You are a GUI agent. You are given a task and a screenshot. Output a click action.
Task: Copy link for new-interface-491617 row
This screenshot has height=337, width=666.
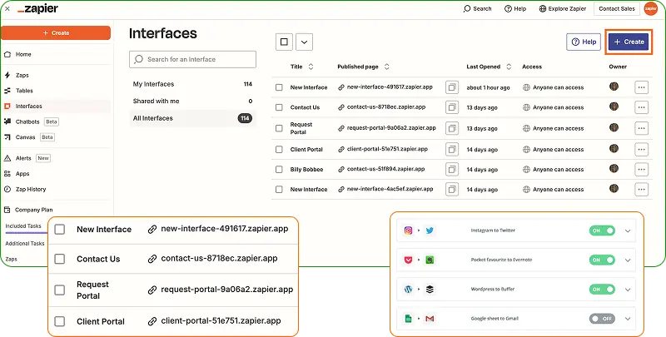[452, 87]
